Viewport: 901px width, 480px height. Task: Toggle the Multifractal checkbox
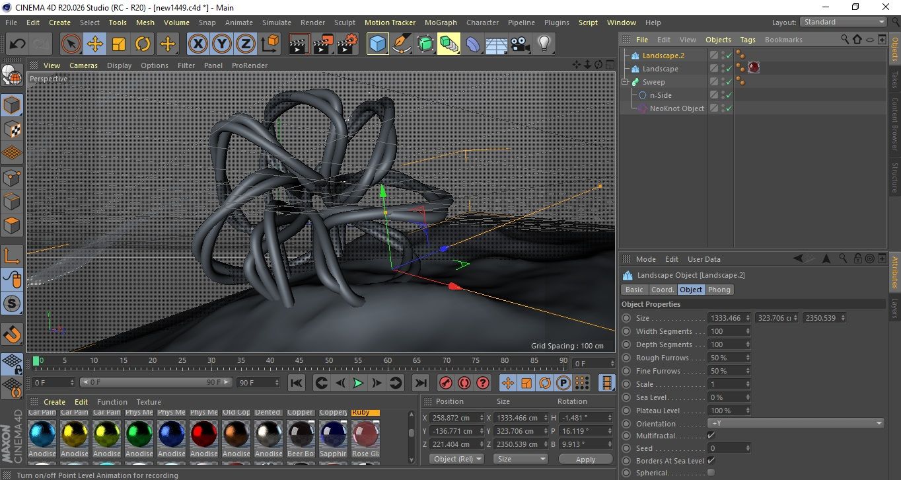pyautogui.click(x=711, y=436)
